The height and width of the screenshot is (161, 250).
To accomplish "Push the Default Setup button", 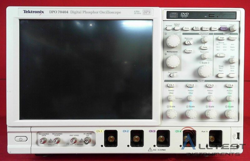I will [177, 28].
